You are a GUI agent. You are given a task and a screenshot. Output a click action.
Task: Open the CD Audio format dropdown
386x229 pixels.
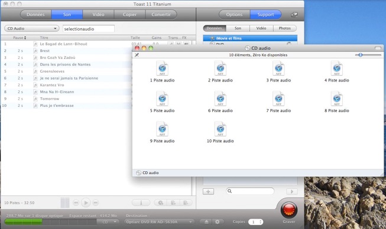click(32, 28)
